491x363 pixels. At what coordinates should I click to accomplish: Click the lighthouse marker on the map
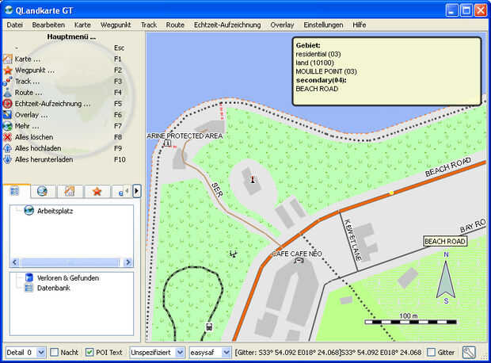pos(253,180)
